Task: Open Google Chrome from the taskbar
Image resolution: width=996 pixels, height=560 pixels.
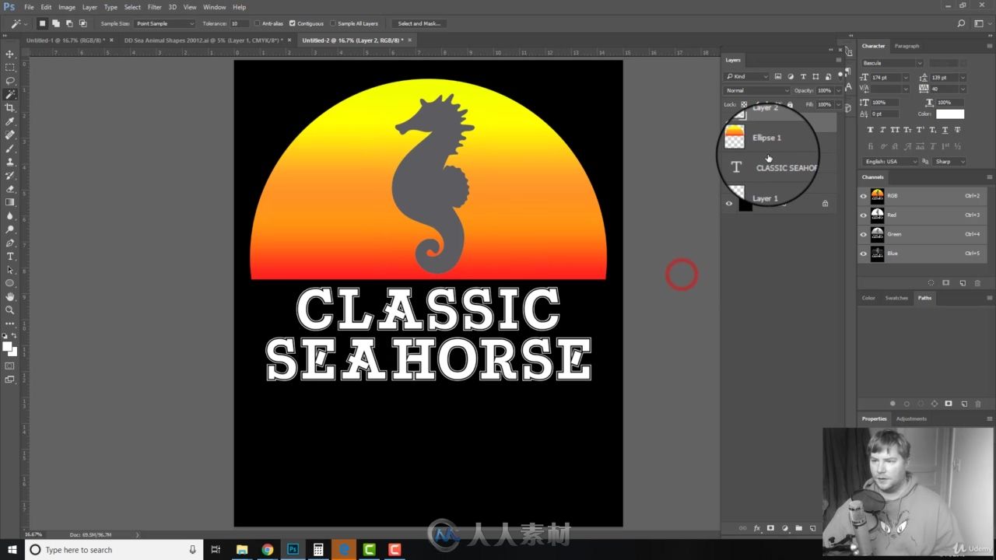Action: point(268,550)
